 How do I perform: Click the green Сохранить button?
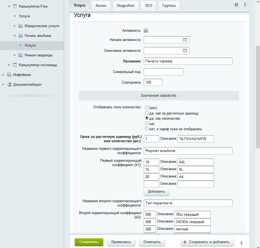89,242
